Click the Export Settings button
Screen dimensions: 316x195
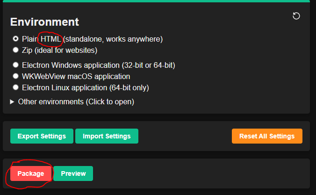(x=42, y=136)
